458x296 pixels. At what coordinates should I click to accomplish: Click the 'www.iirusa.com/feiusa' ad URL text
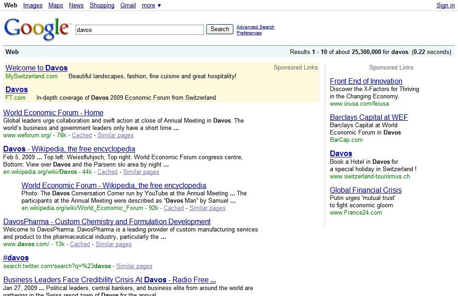point(359,104)
